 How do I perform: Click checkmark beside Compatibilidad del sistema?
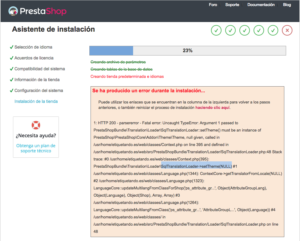click(11, 69)
